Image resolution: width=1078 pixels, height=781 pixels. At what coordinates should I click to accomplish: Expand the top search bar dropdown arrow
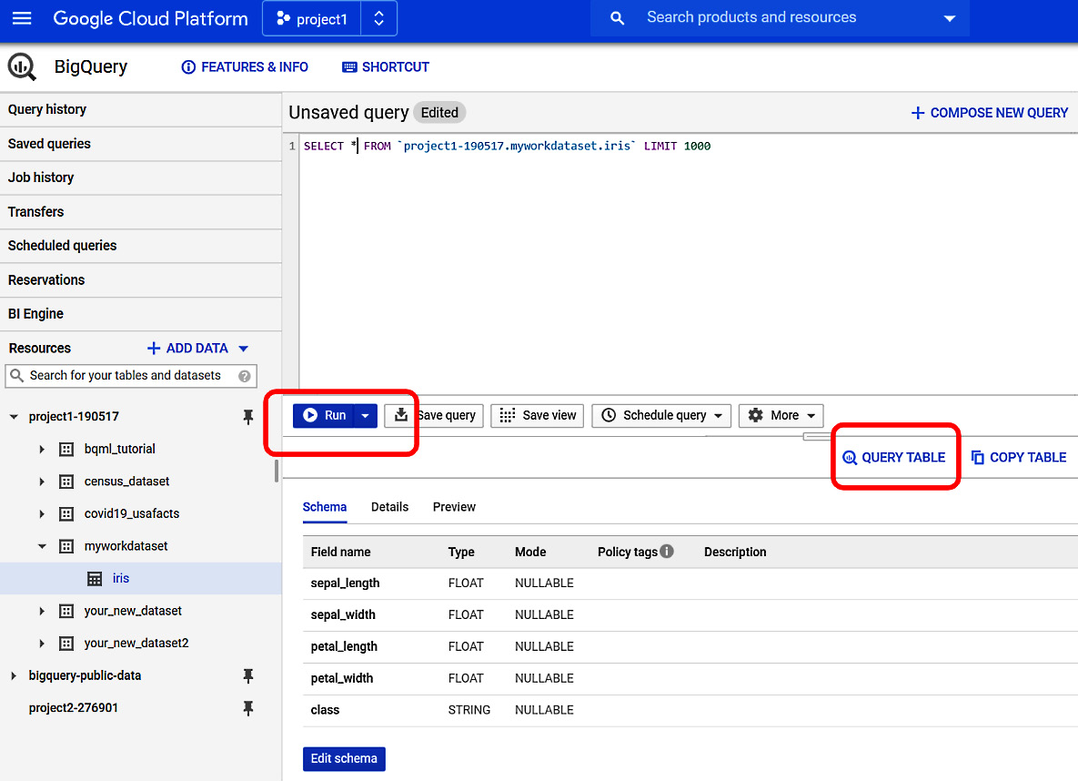pyautogui.click(x=950, y=18)
